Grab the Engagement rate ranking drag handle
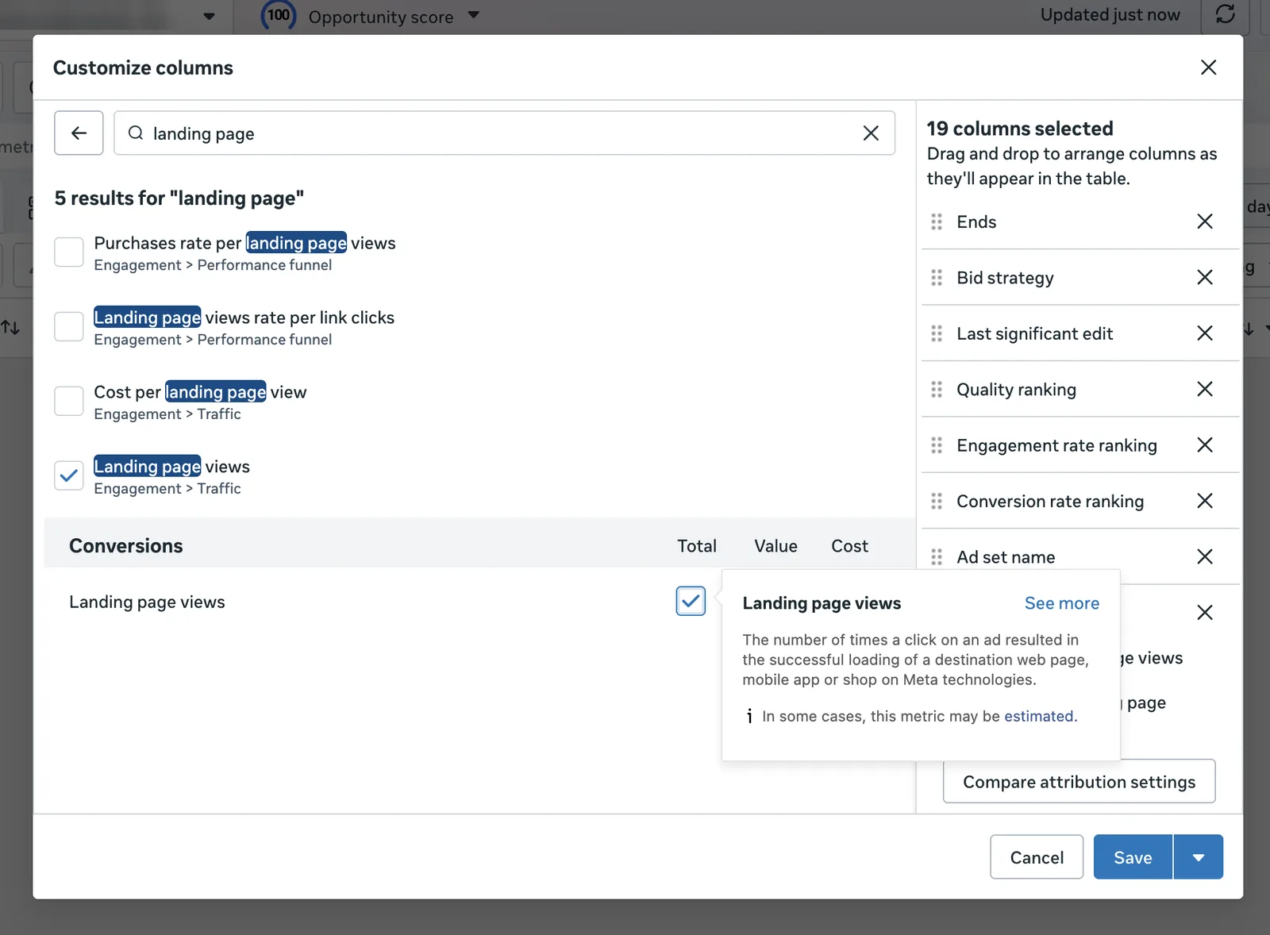 (937, 445)
